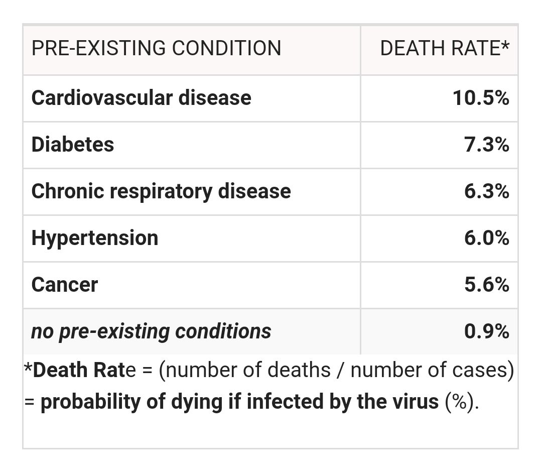The height and width of the screenshot is (474, 538).
Task: Click the PRE-EXISTING CONDITION column header
Action: tap(156, 48)
